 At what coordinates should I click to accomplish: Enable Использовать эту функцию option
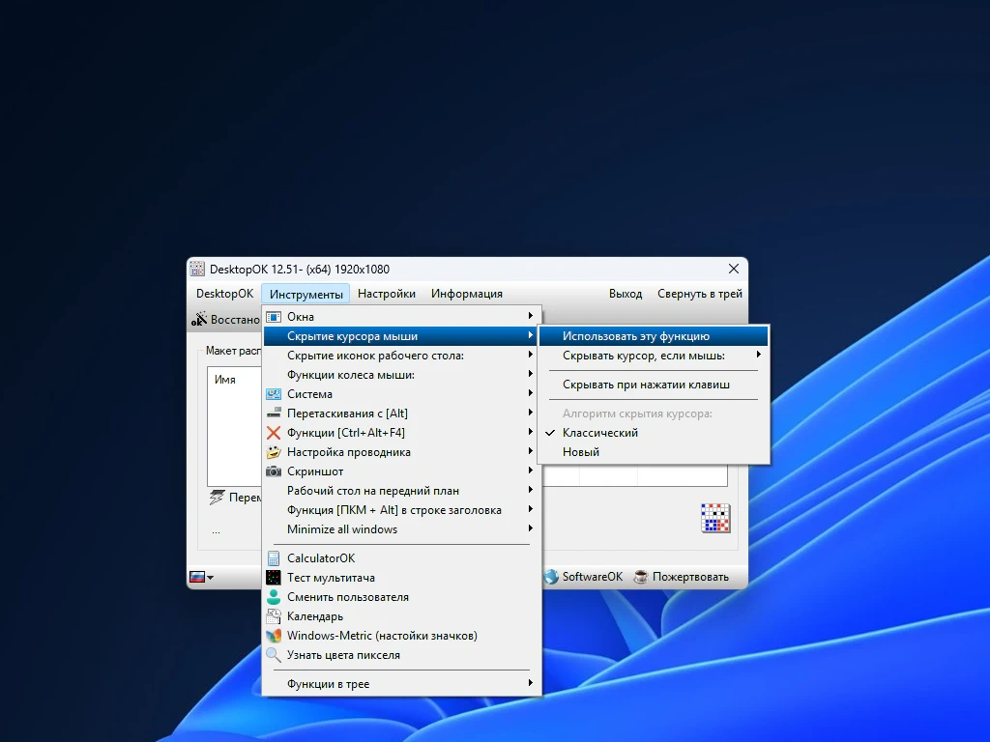[x=654, y=336]
